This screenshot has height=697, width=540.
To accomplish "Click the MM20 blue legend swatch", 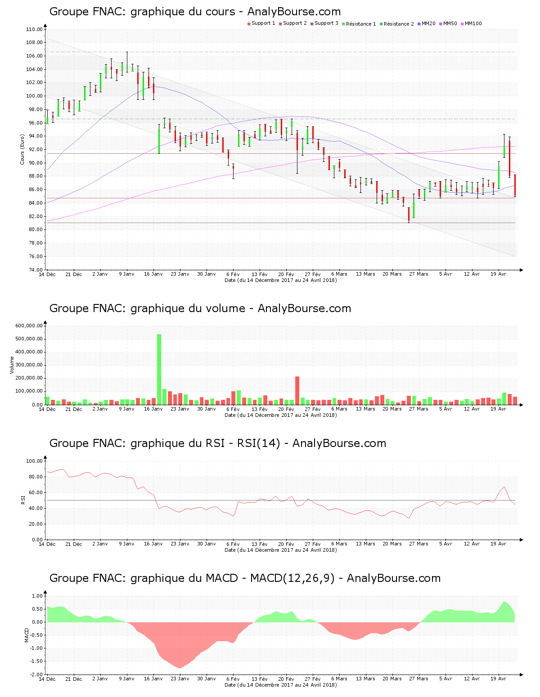I will click(419, 24).
